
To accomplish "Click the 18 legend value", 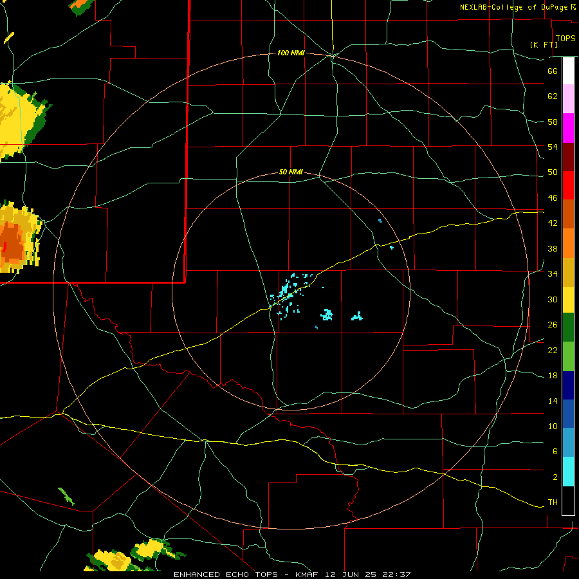I will [x=553, y=376].
